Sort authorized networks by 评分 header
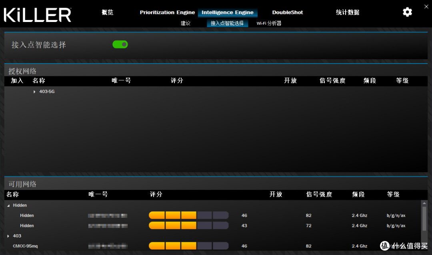 tap(177, 81)
